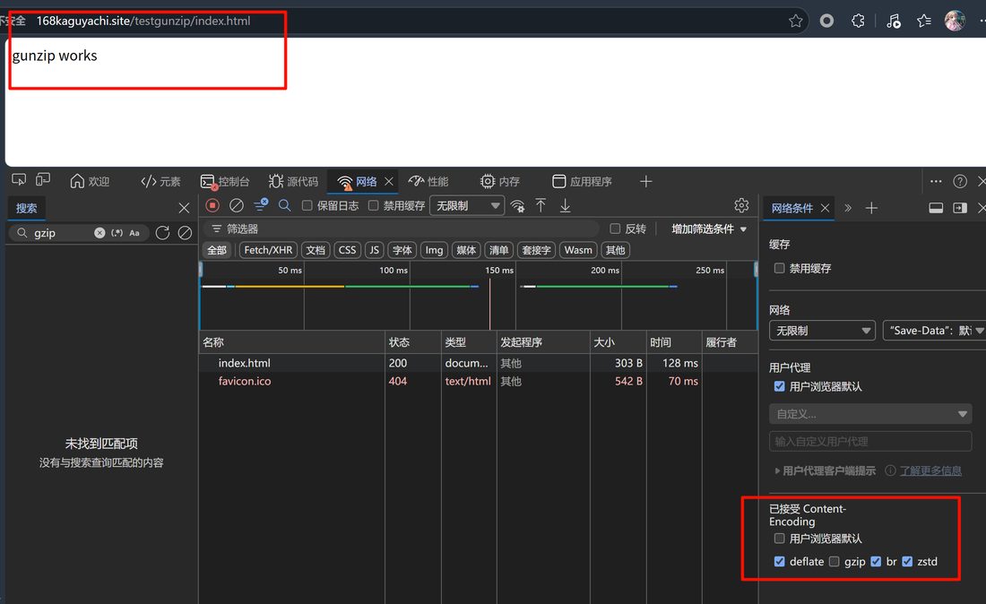Screen dimensions: 986x604
Task: Uncheck the br encoding checkbox
Action: (876, 562)
